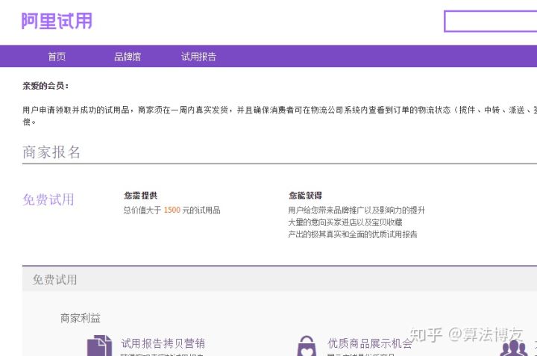Focus the search input box at top
This screenshot has width=537, height=356.
[491, 21]
